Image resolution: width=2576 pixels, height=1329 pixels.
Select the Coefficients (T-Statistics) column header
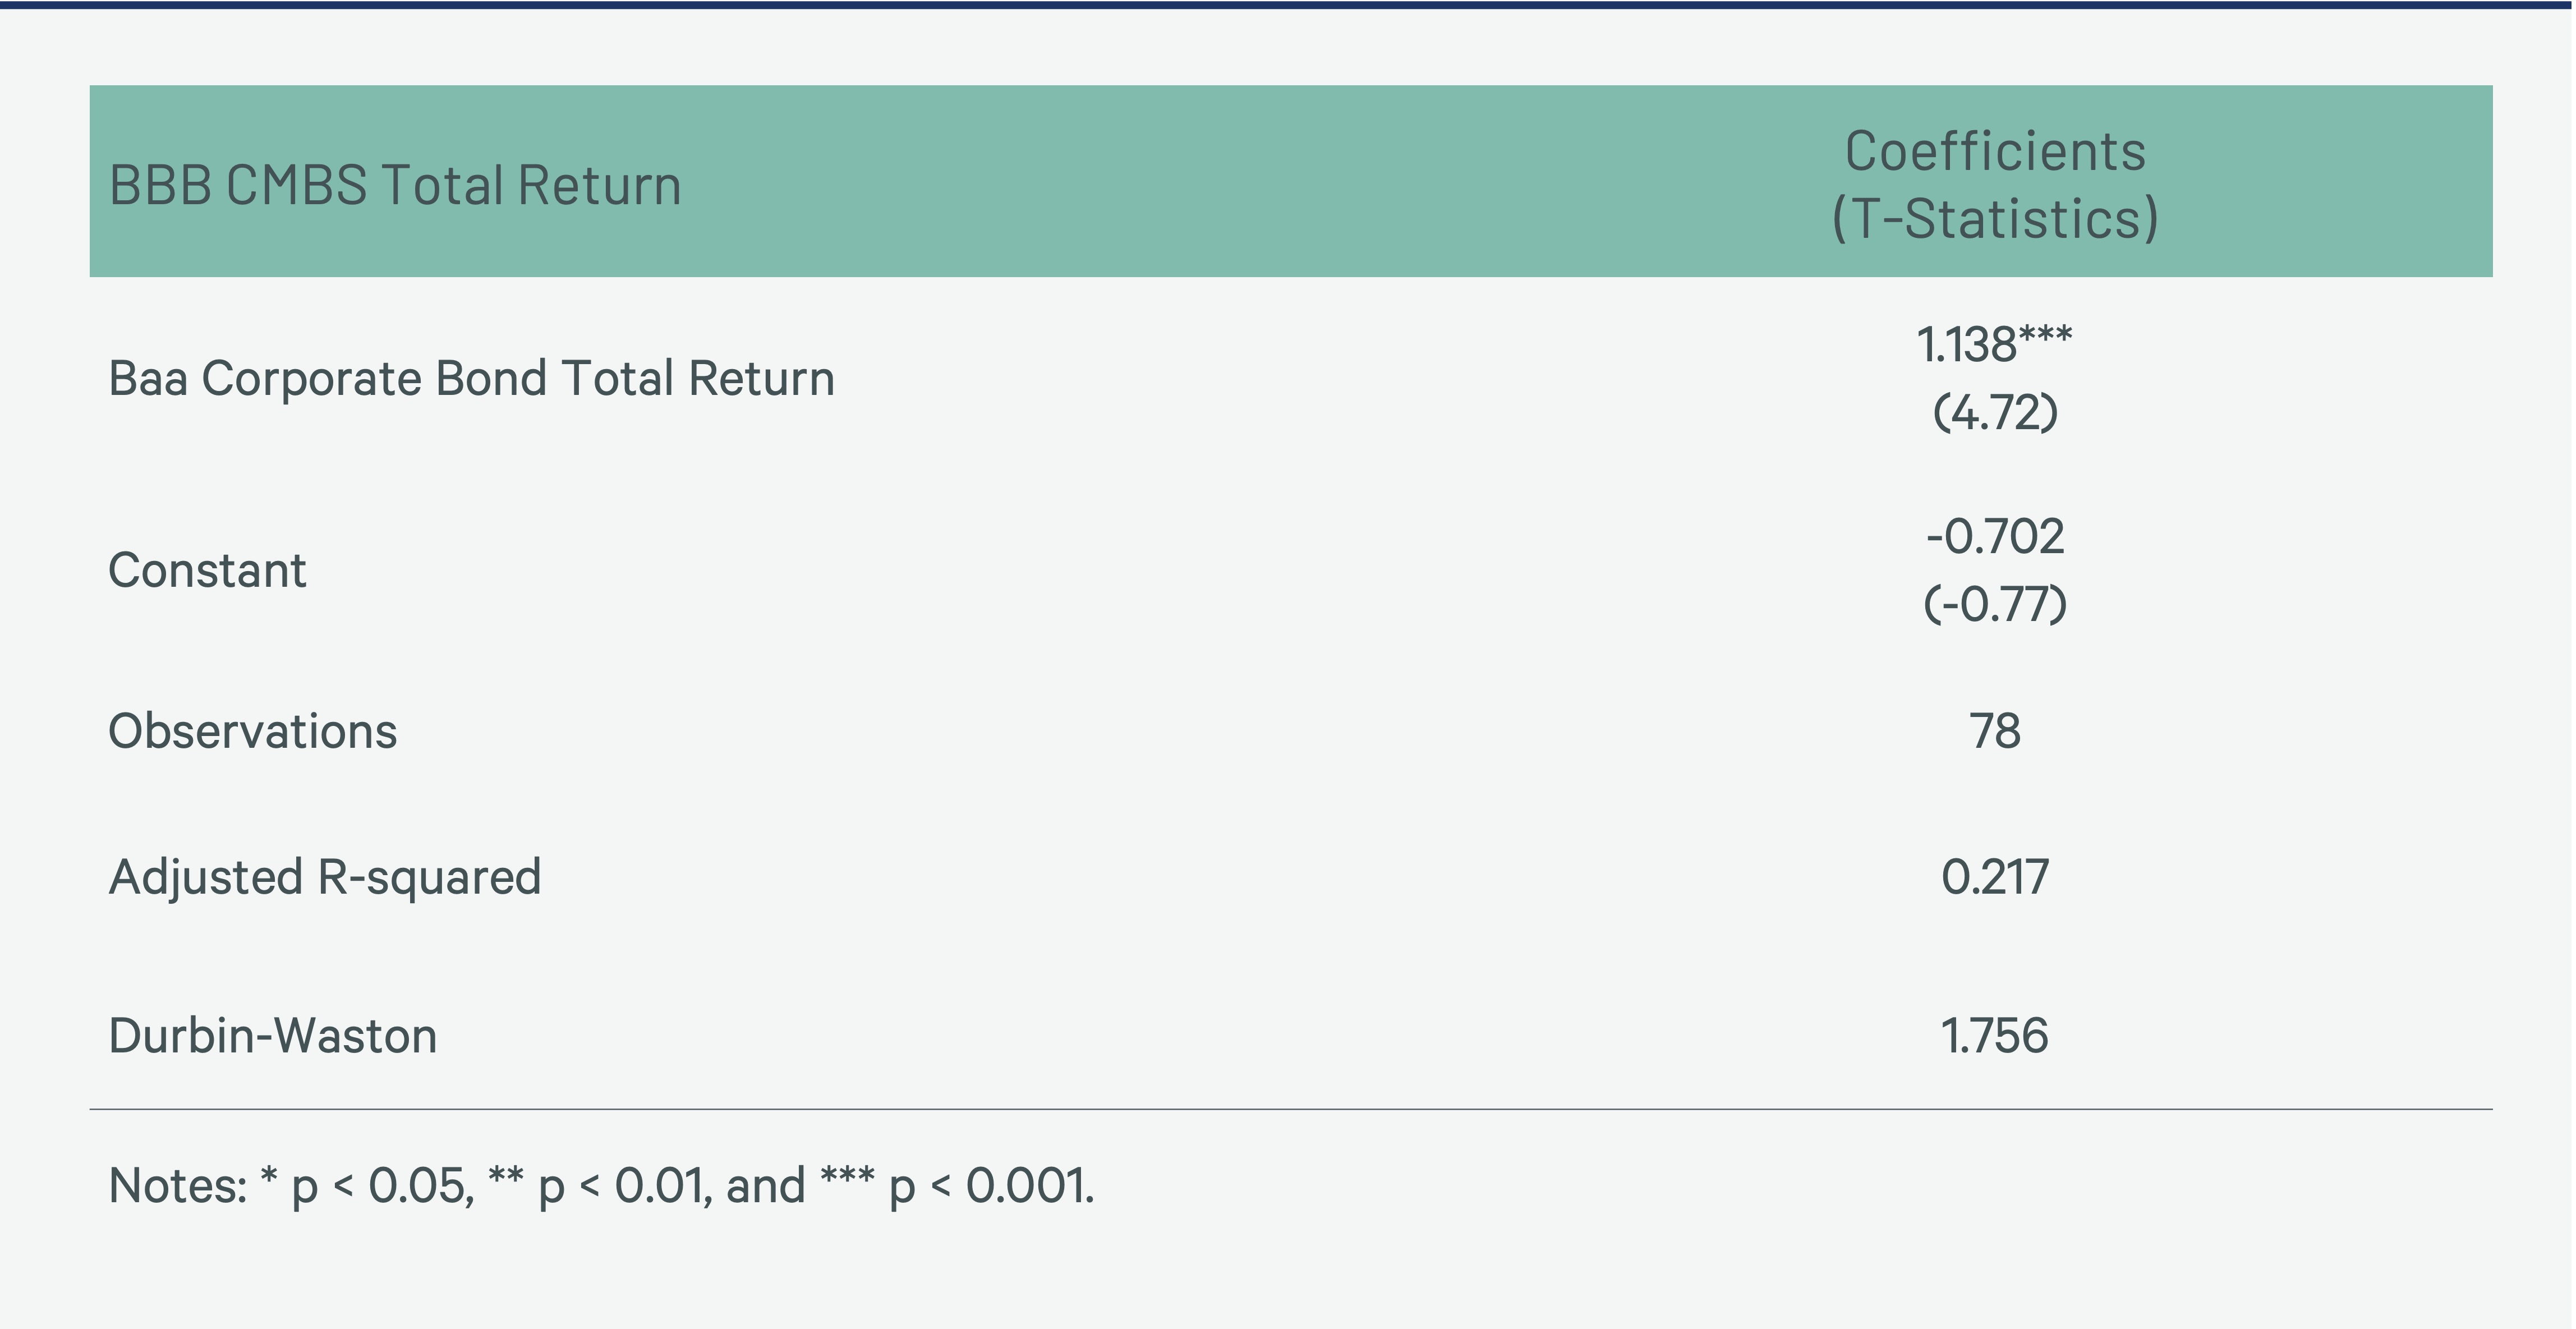click(1995, 185)
